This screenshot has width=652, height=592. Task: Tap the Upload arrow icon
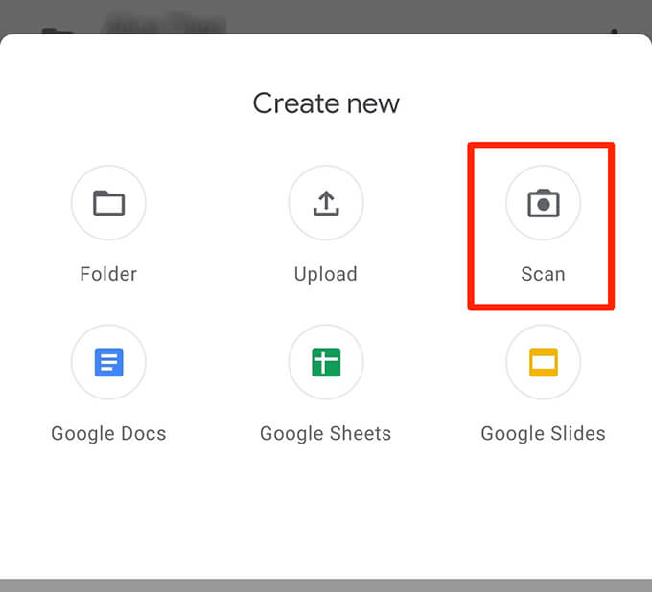tap(326, 203)
